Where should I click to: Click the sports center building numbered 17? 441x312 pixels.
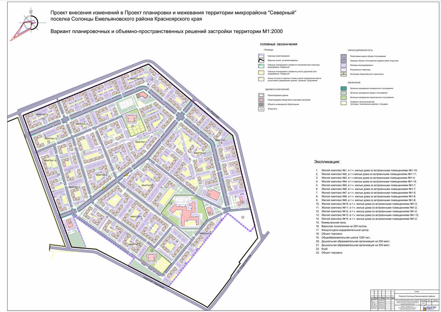[x=214, y=194]
